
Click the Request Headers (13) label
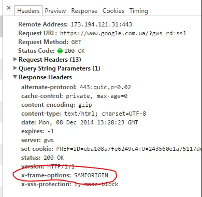click(50, 60)
